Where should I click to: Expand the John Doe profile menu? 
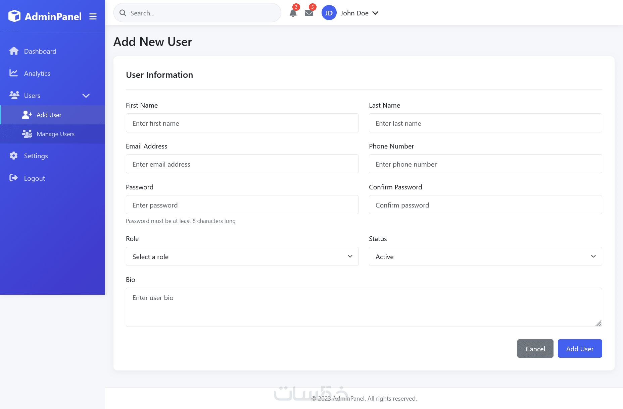tap(376, 13)
